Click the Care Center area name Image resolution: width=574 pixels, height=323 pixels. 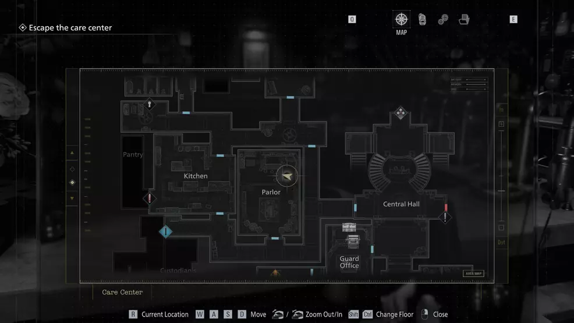122,292
